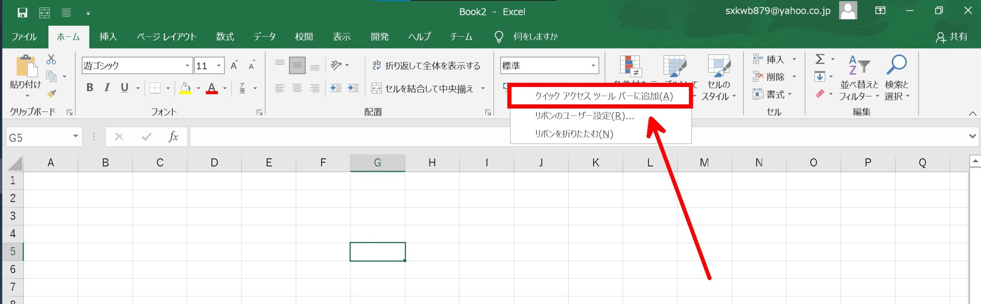Click the Fill down arrow icon

coord(820,77)
